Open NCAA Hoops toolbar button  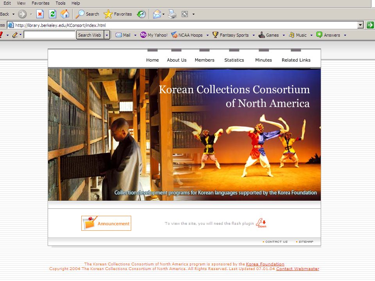click(x=187, y=35)
